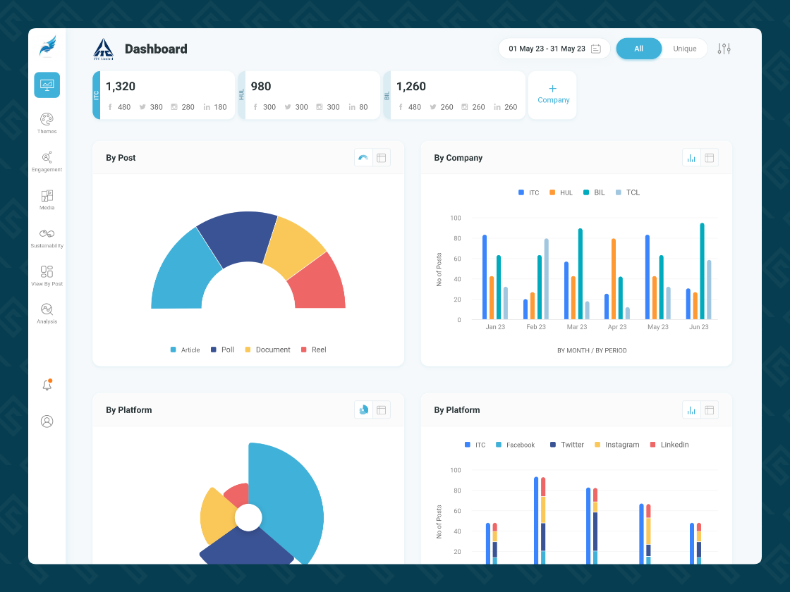The height and width of the screenshot is (592, 790).
Task: Click Instagram icon in ITC card
Action: coord(174,107)
